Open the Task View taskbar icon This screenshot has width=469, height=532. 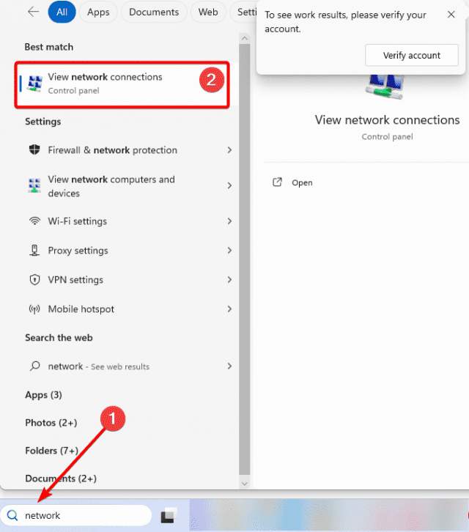click(169, 515)
